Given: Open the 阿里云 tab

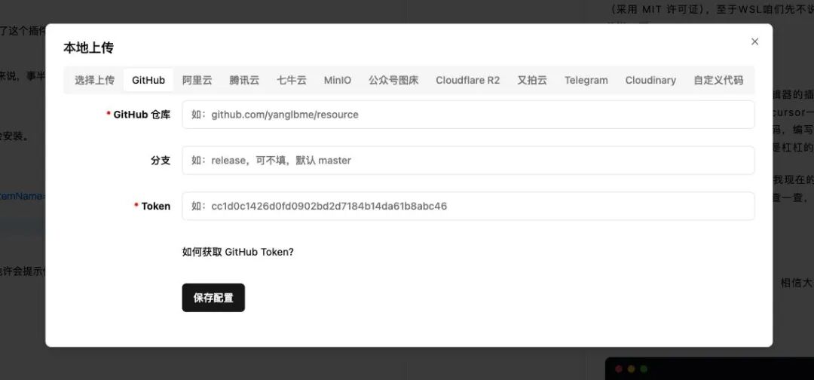Looking at the screenshot, I should point(197,80).
